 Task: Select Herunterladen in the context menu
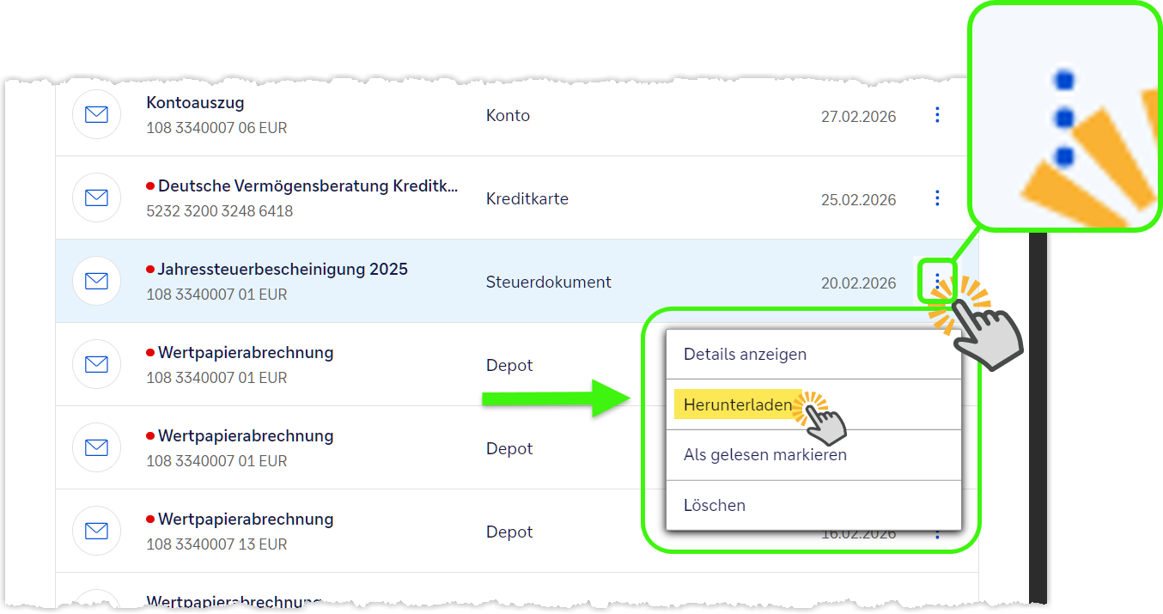737,404
